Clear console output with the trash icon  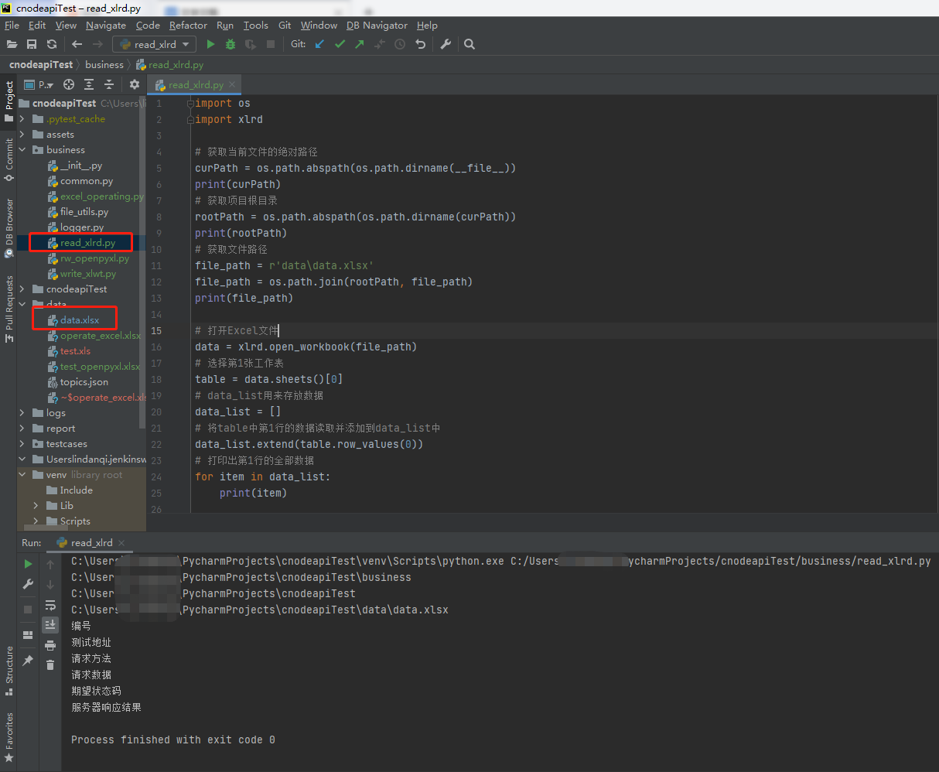[50, 664]
